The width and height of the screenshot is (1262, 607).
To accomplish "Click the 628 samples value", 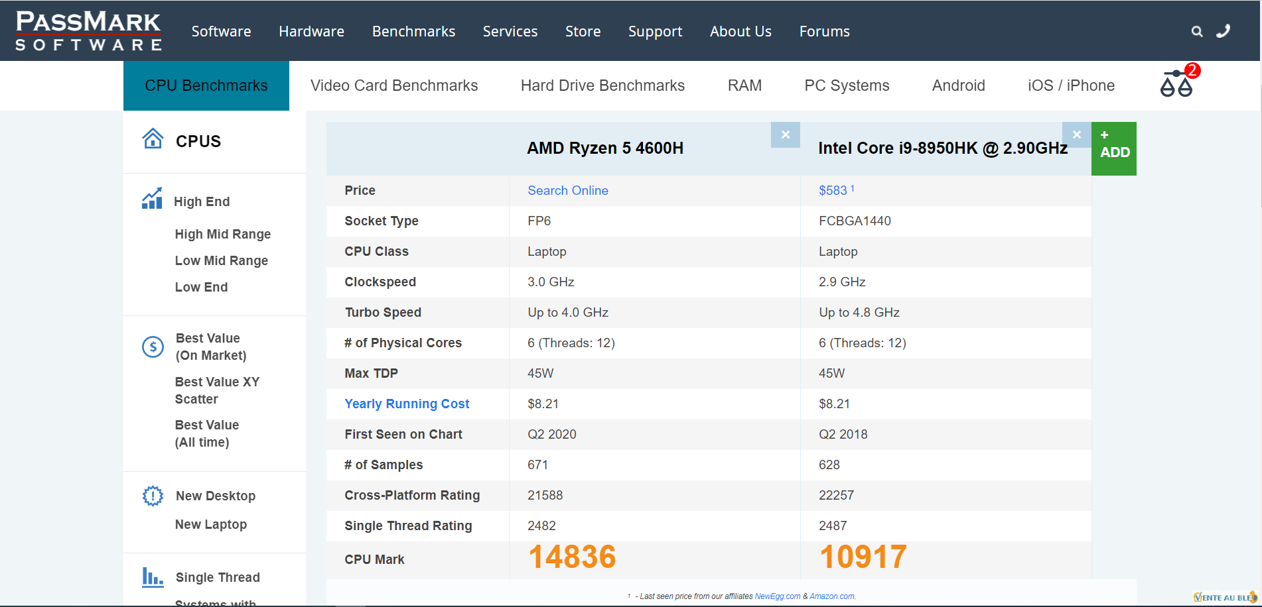I will click(x=829, y=465).
